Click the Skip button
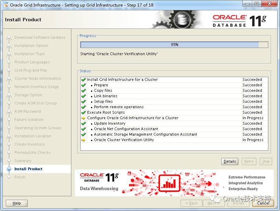The image size is (280, 211). pos(266,161)
